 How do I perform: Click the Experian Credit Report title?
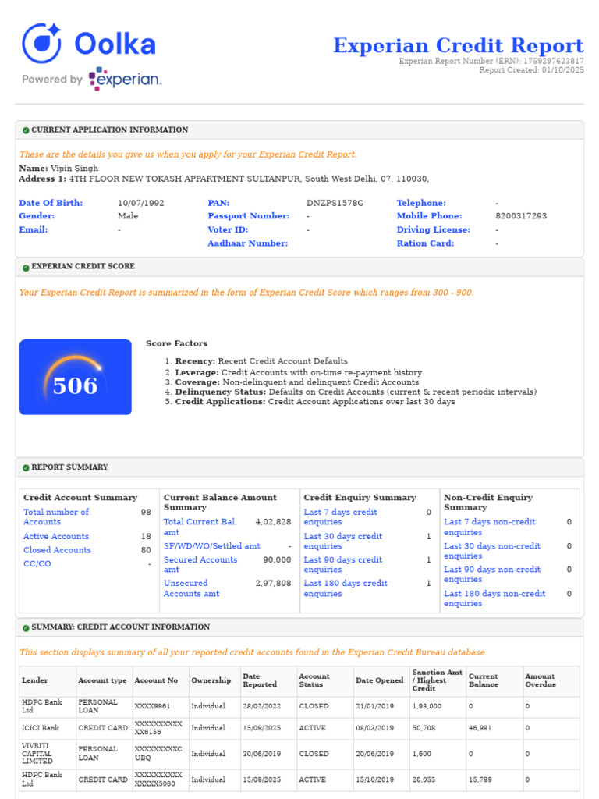459,45
